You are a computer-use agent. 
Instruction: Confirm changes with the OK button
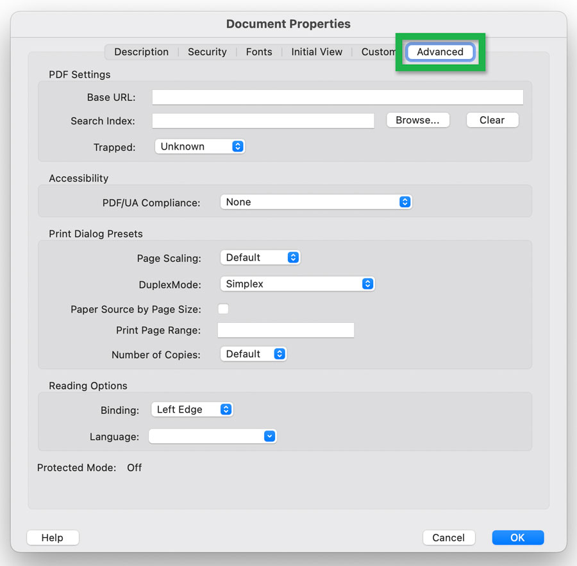pos(518,538)
